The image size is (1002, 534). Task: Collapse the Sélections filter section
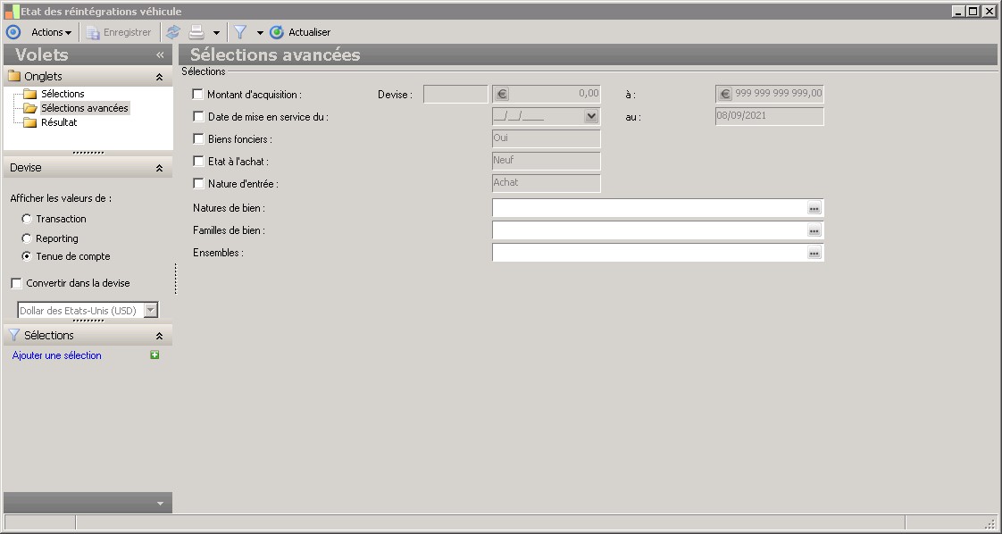pyautogui.click(x=159, y=336)
